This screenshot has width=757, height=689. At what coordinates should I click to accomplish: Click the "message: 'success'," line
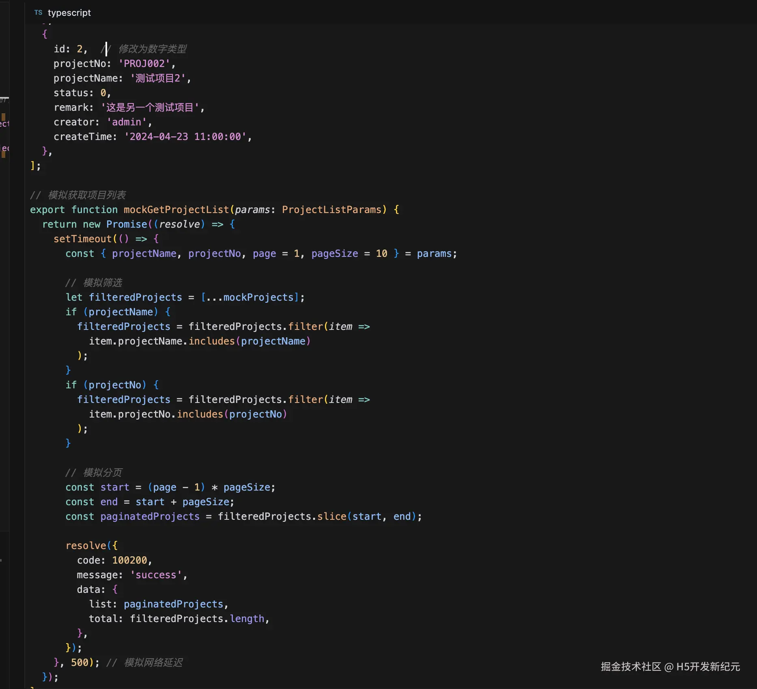tap(132, 575)
